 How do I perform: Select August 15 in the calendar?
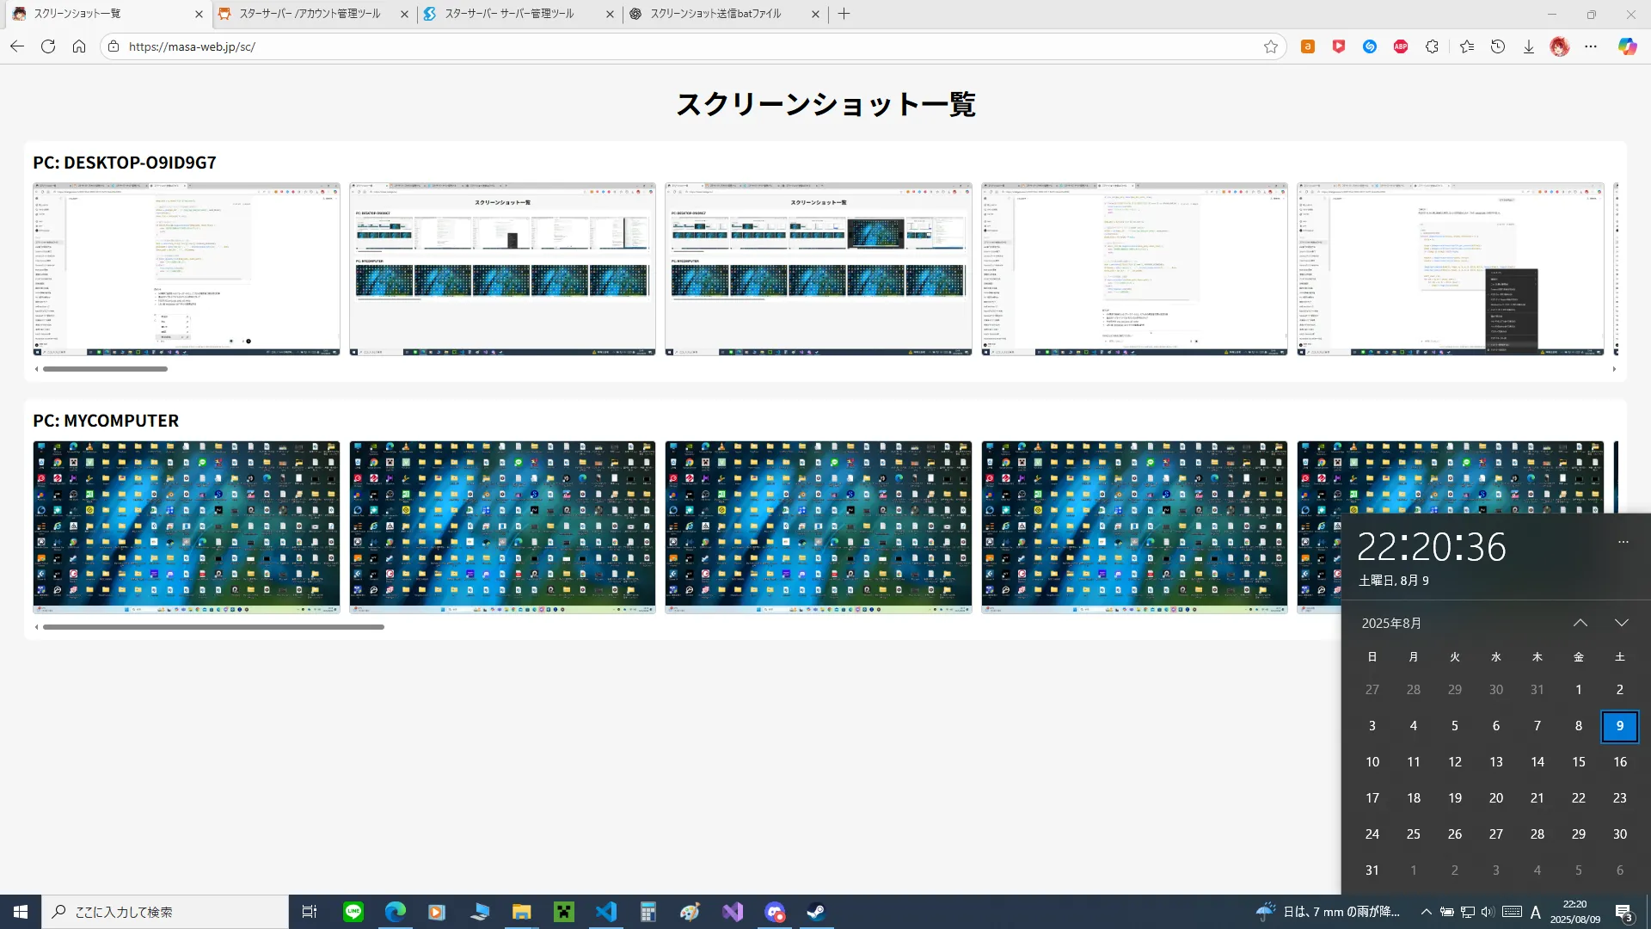[1578, 762]
